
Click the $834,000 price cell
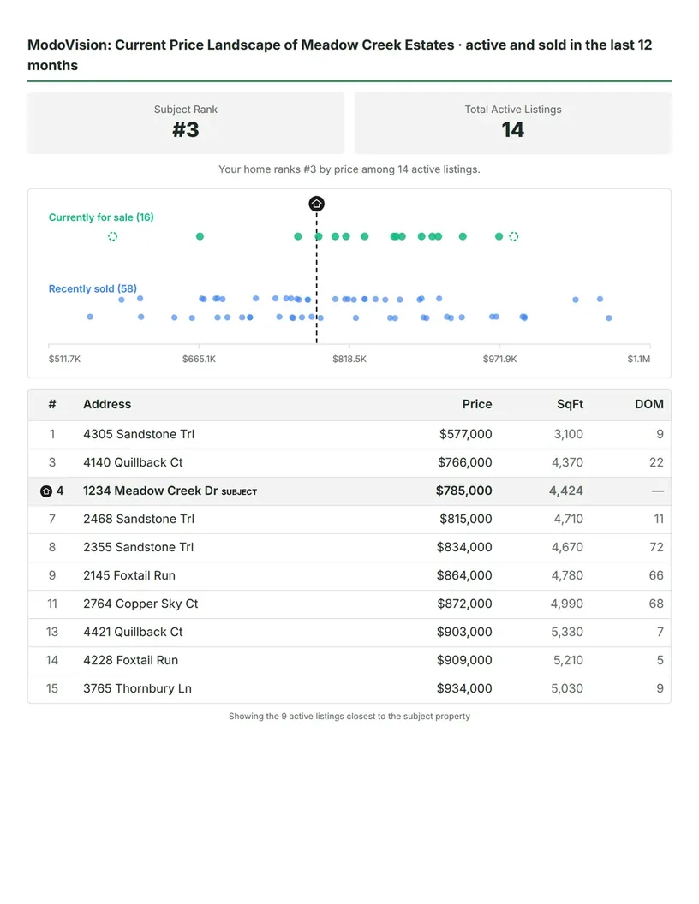[x=464, y=547]
